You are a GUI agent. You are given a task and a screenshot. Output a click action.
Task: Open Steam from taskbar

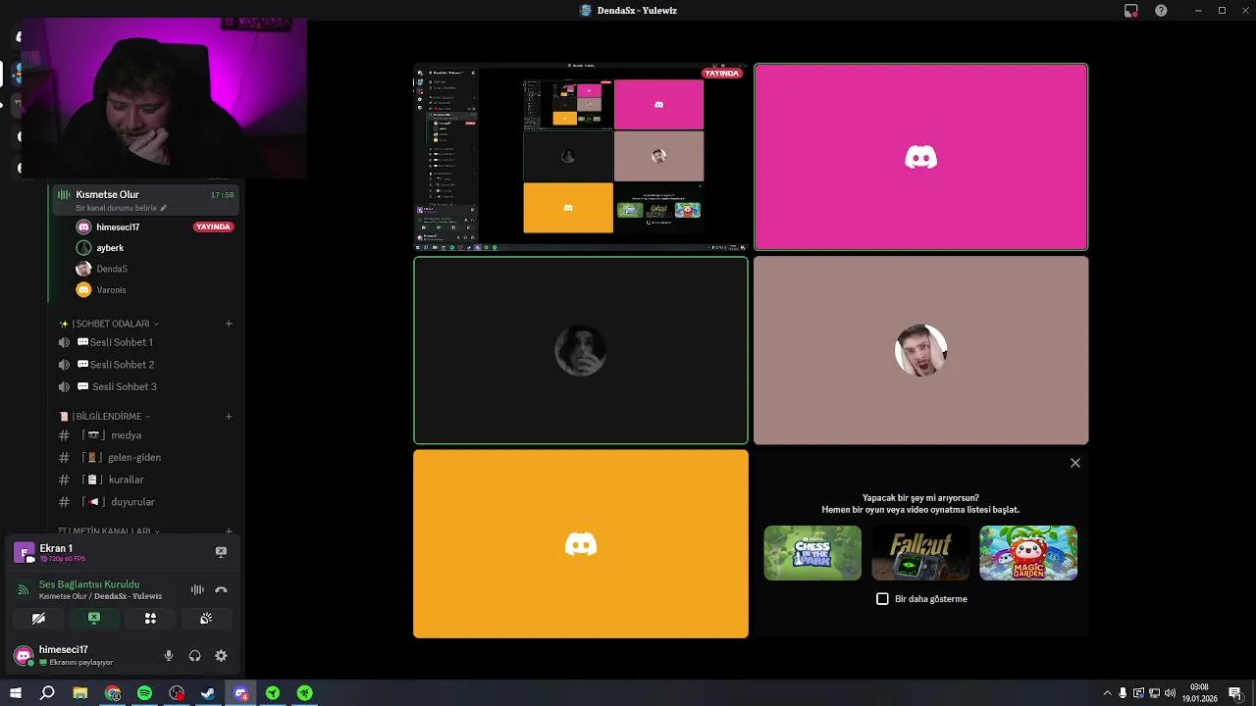[x=208, y=693]
